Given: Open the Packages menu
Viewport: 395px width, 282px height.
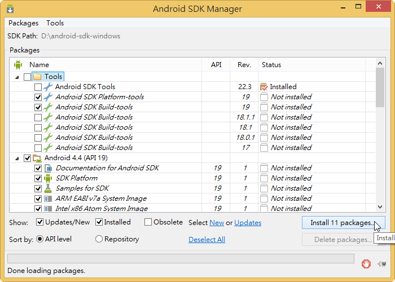Looking at the screenshot, I should coord(24,23).
